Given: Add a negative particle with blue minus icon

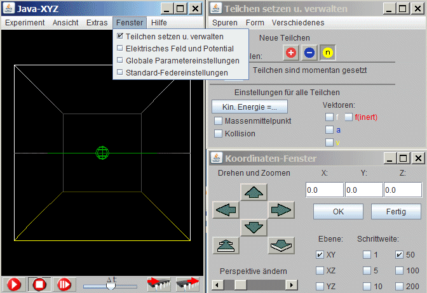Looking at the screenshot, I should point(309,53).
